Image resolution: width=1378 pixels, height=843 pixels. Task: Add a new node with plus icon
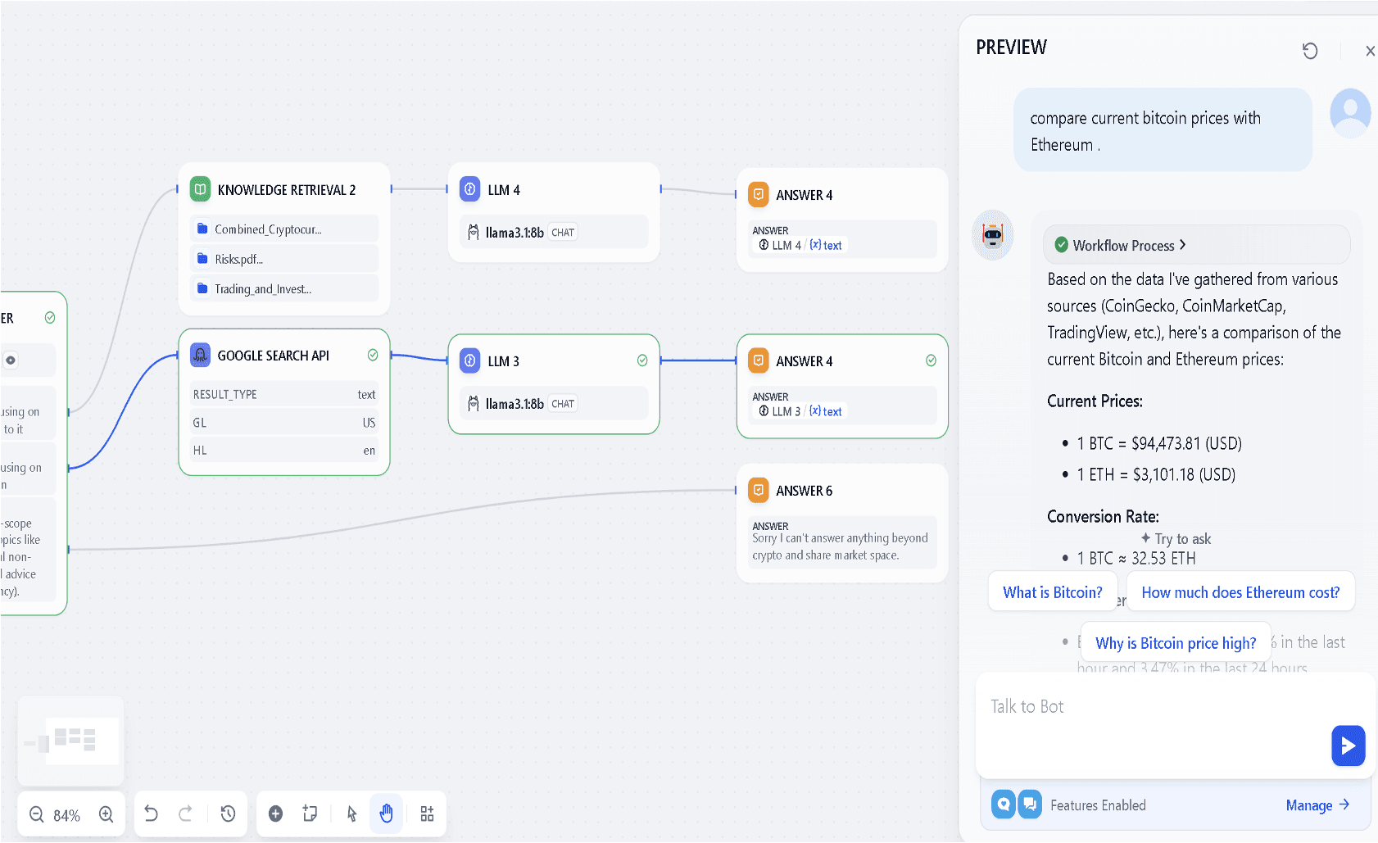coord(276,814)
